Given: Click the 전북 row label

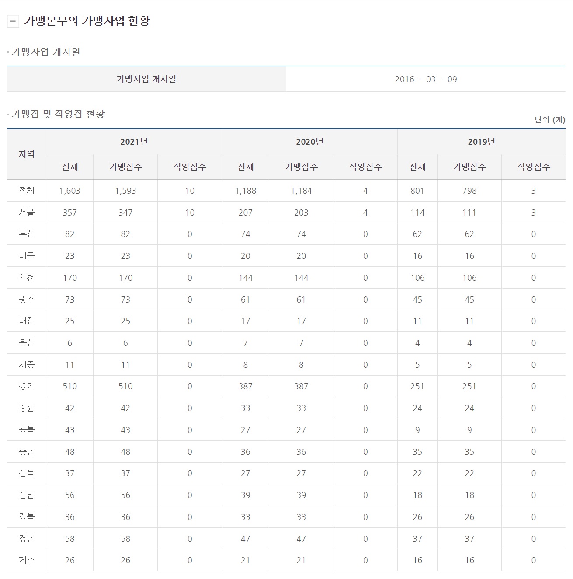Looking at the screenshot, I should coord(27,473).
